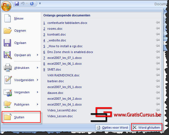Expand the Opslaan als submenu arrow
Screen dimensions: 169x135
point(38,55)
